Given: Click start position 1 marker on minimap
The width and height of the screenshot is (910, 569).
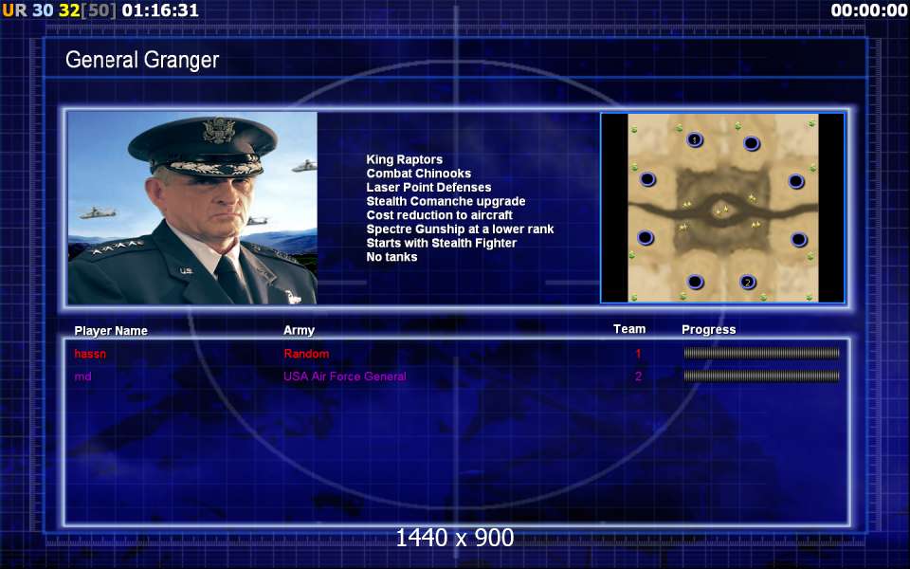Looking at the screenshot, I should 695,140.
